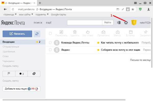Filter flagged messages with the flag icon
The image size is (153, 101).
tap(9, 74)
